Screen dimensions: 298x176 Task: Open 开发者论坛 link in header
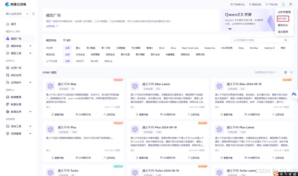pyautogui.click(x=238, y=4)
